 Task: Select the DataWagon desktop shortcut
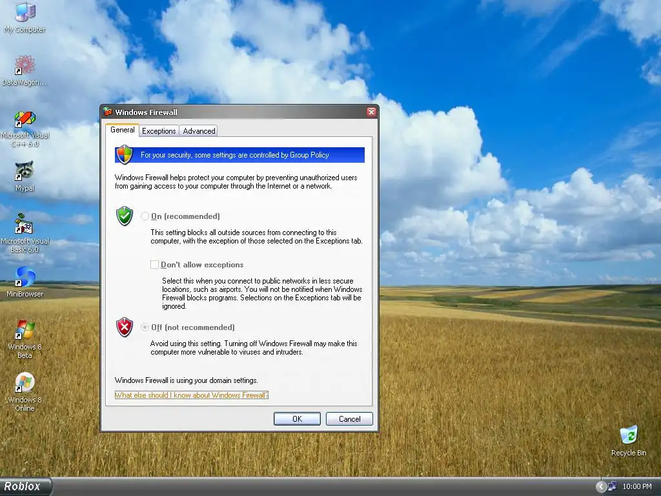click(25, 70)
